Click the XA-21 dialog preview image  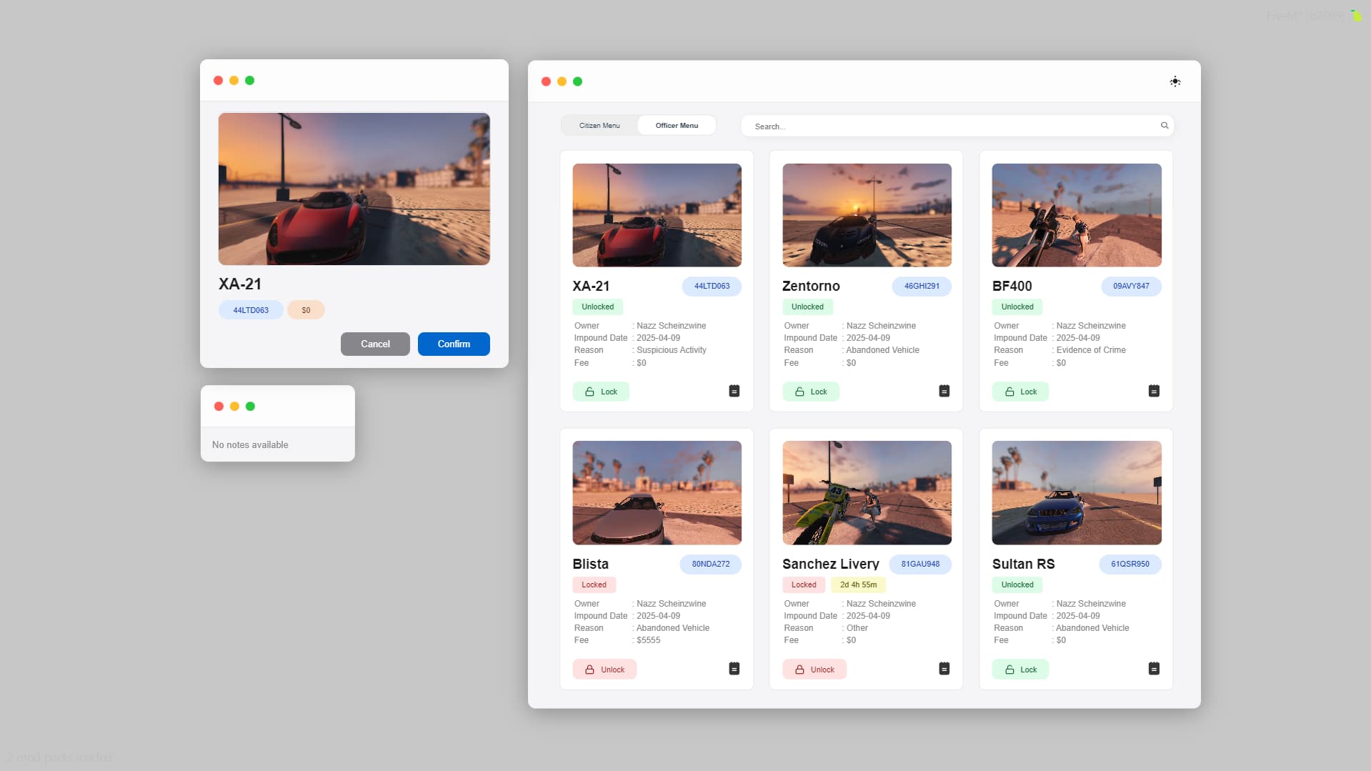pos(354,189)
